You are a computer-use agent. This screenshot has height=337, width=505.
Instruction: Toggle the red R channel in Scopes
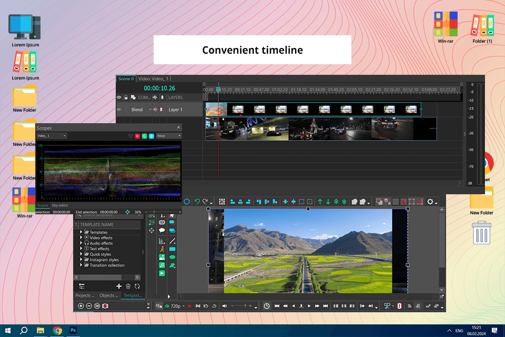[x=137, y=136]
